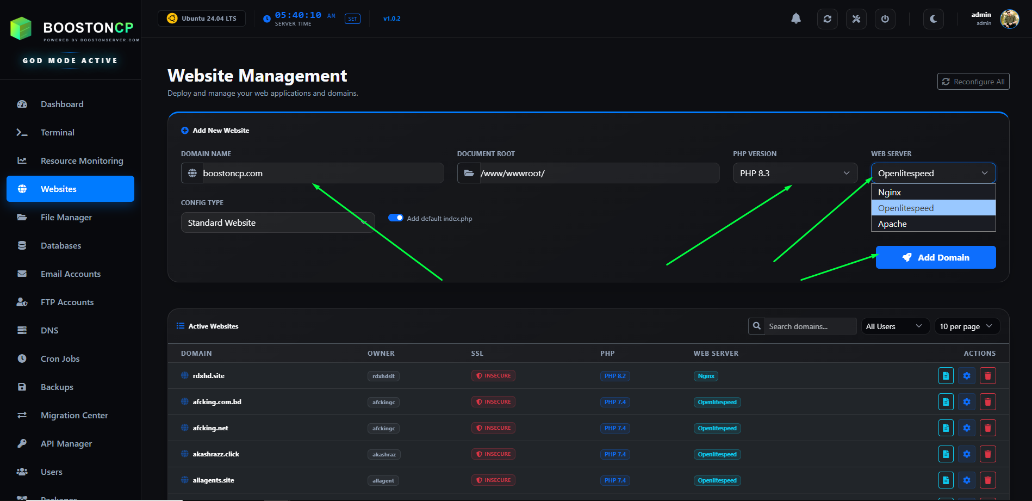This screenshot has width=1032, height=501.
Task: Select Terminal in the sidebar
Action: (x=57, y=132)
